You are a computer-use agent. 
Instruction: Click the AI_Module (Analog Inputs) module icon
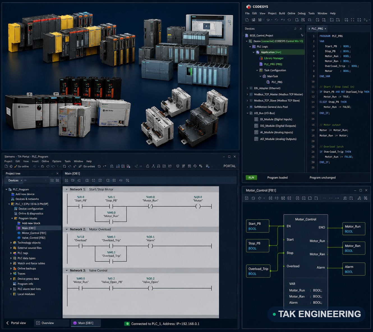[256, 132]
